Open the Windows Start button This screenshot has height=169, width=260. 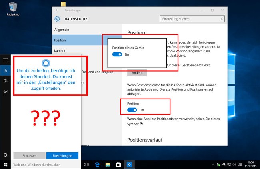(x=6, y=165)
